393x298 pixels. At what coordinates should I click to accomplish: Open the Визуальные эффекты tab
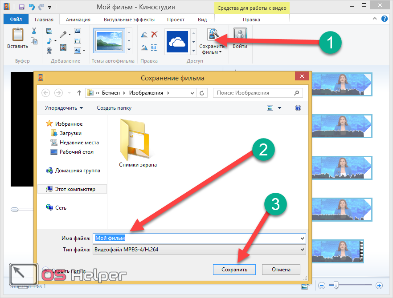click(129, 20)
